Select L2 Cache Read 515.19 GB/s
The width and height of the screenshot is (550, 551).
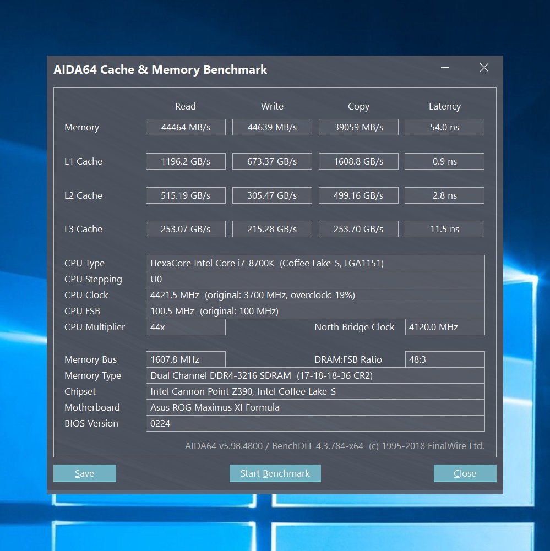point(186,195)
